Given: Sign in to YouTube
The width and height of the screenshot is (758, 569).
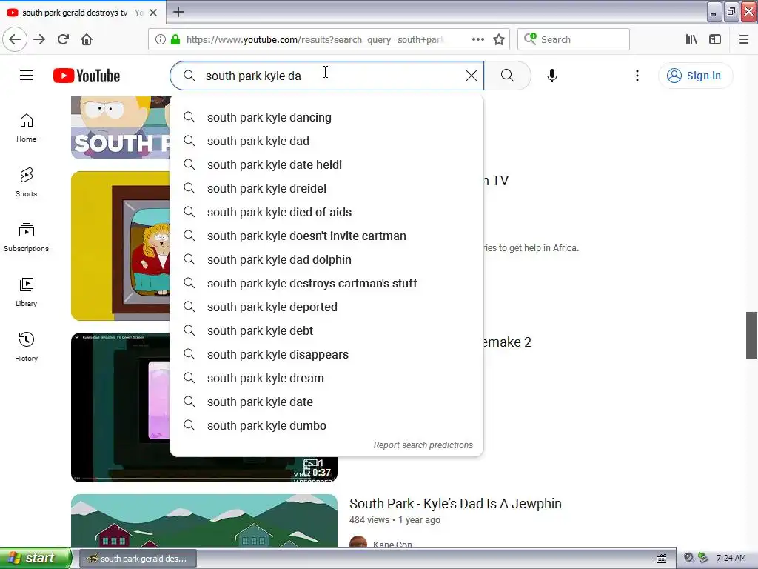Looking at the screenshot, I should pyautogui.click(x=695, y=76).
